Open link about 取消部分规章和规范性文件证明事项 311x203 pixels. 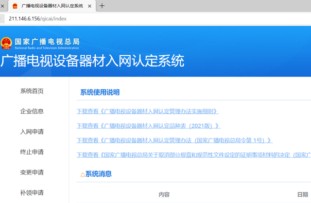pos(193,155)
